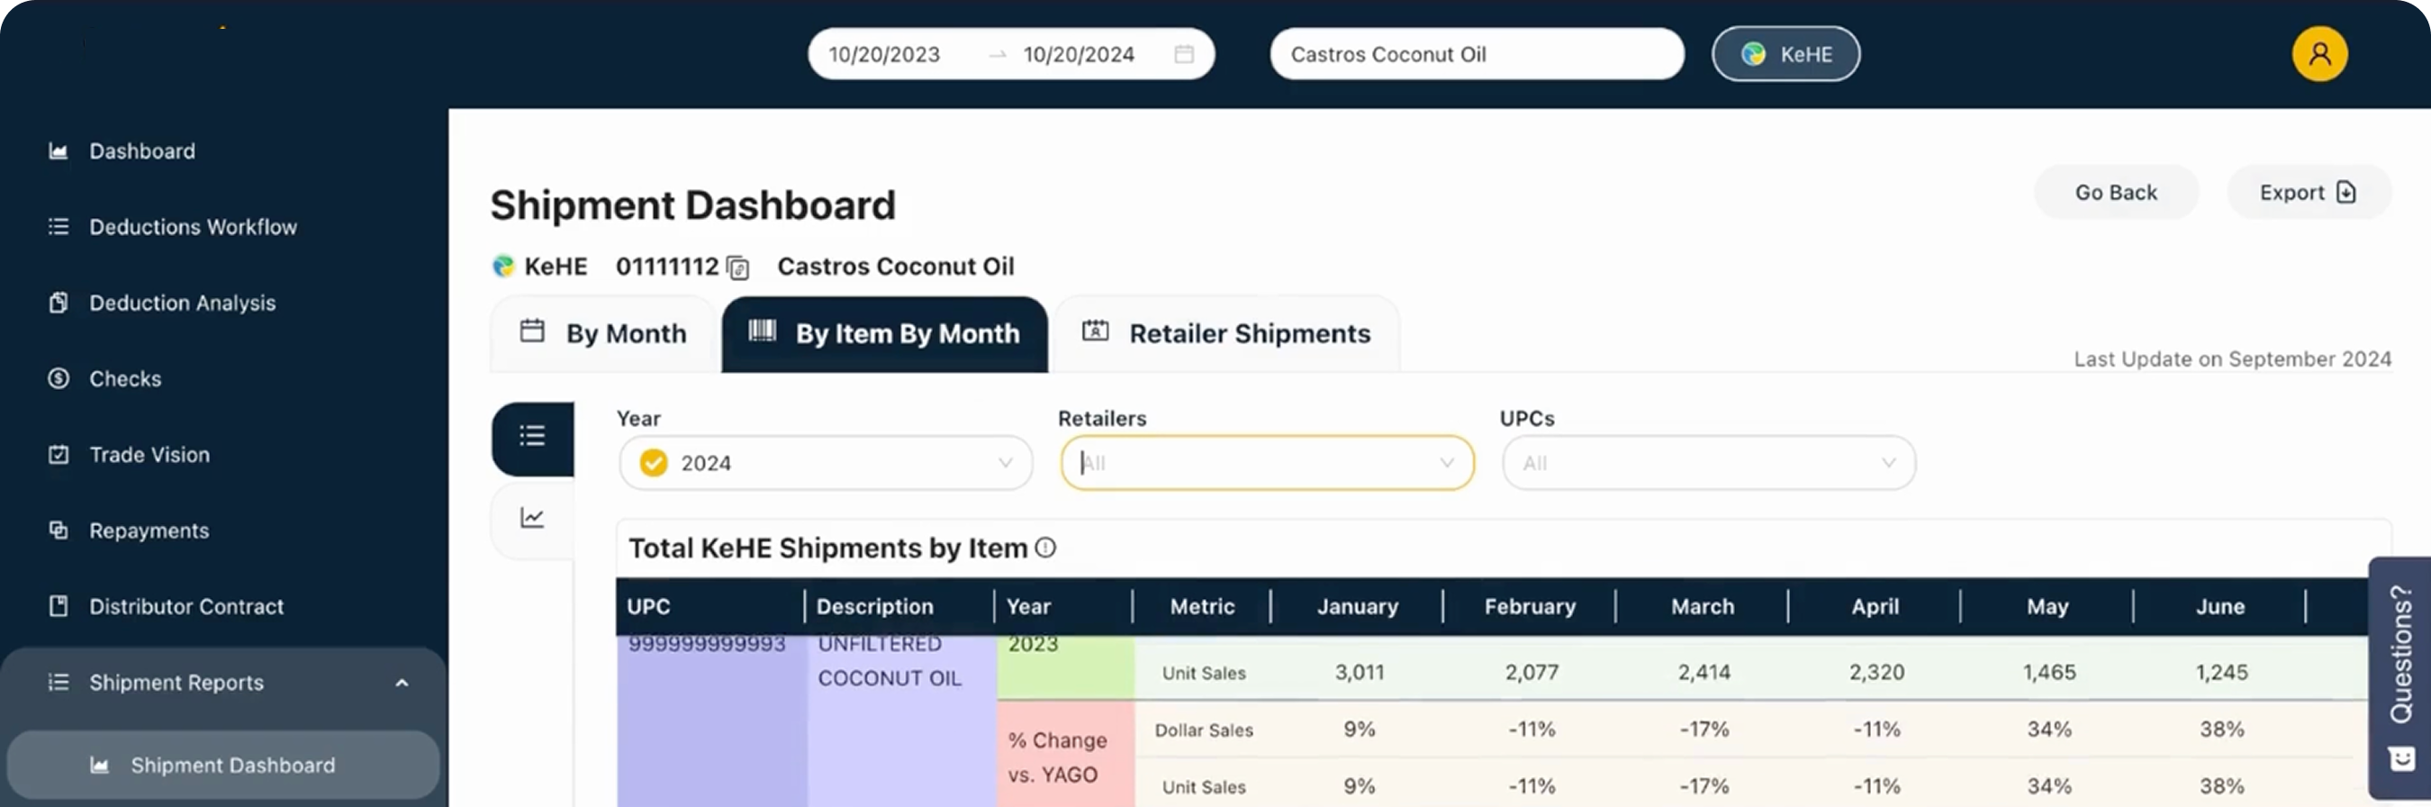Screen dimensions: 2431x807
Task: Click the Description column header
Action: pos(899,606)
